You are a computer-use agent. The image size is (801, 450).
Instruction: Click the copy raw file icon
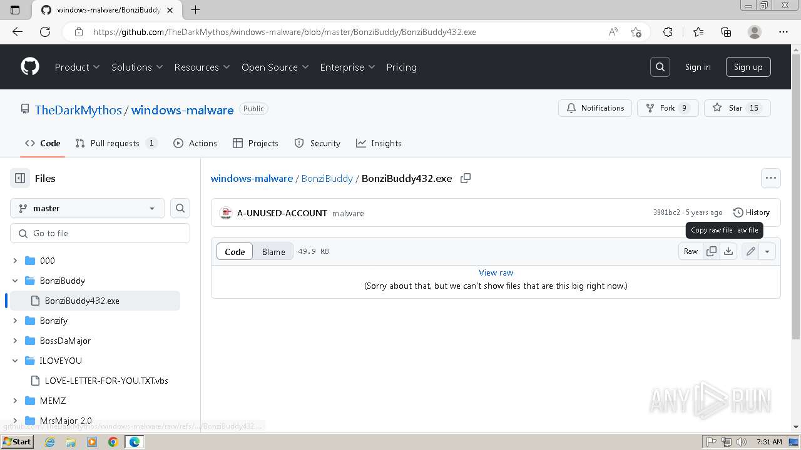click(712, 251)
